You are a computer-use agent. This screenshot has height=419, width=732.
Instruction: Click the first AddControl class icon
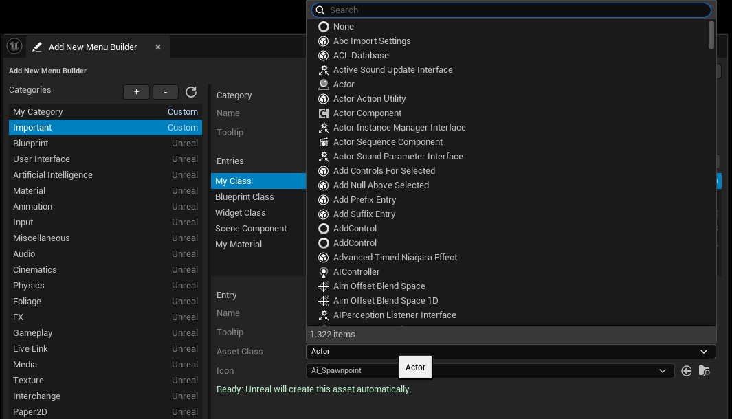point(324,229)
